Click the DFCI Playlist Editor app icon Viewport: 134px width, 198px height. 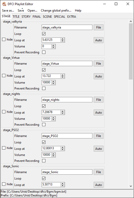[x=4, y=4]
